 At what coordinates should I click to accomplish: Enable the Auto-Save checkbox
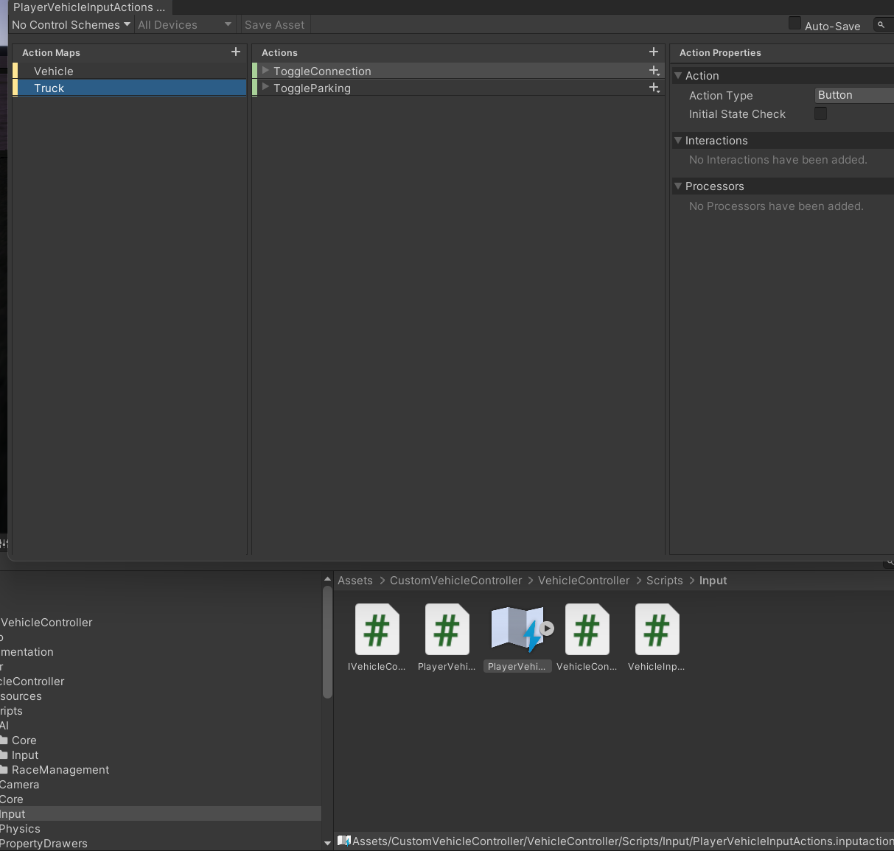[795, 24]
